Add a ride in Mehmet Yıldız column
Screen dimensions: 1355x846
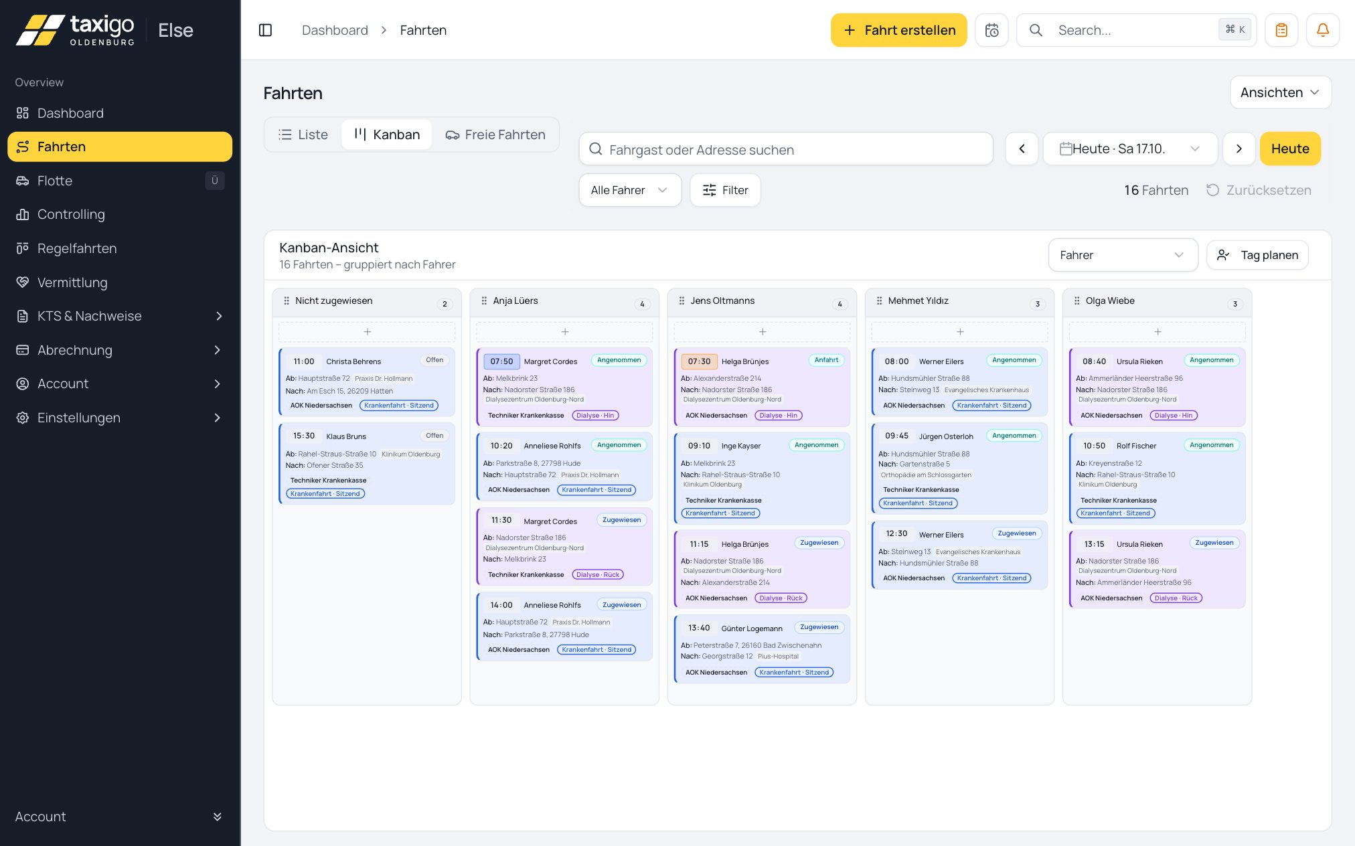pyautogui.click(x=959, y=332)
